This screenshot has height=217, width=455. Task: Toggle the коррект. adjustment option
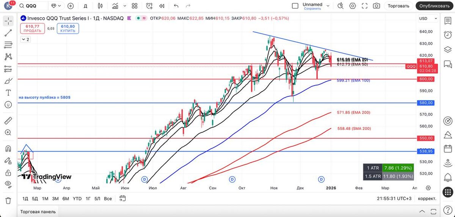pos(427,198)
